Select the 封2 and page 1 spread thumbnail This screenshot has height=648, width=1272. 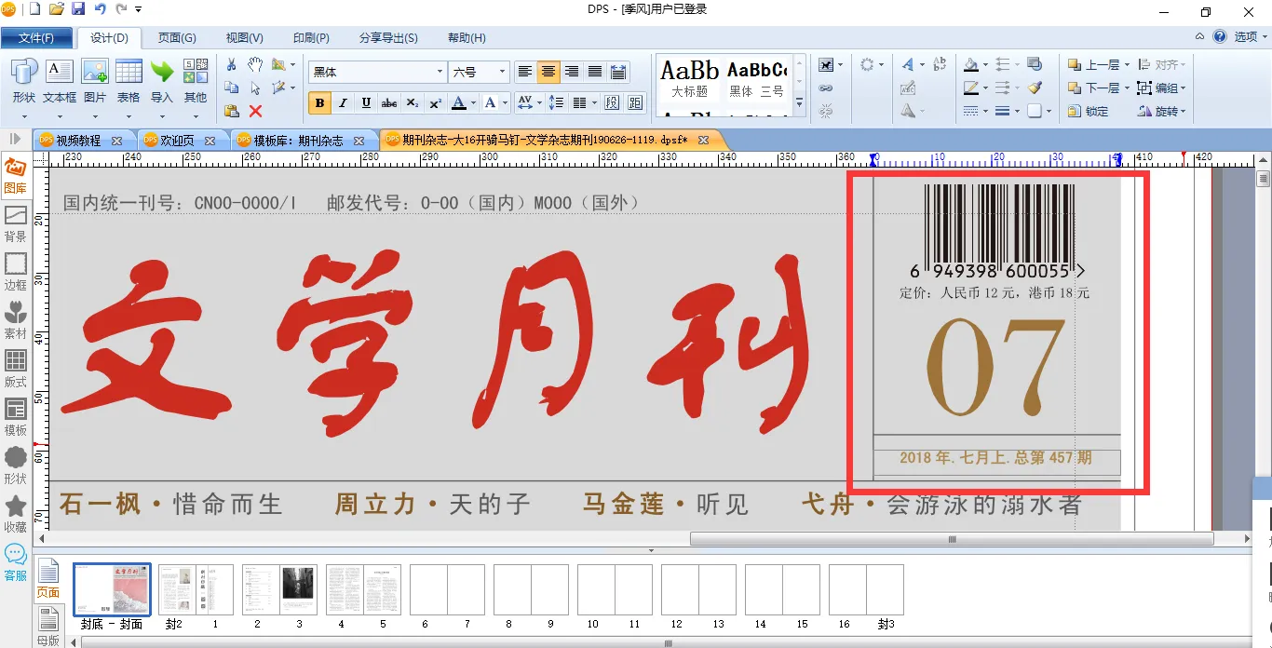[196, 589]
